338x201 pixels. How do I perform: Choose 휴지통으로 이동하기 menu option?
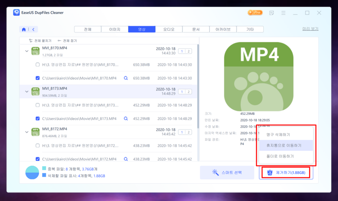[x=286, y=145]
